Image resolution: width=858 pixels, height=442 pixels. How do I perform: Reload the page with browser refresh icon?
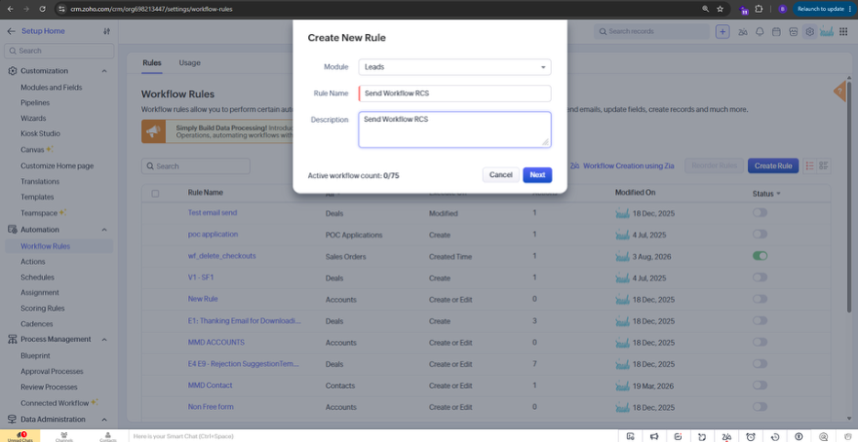click(43, 9)
